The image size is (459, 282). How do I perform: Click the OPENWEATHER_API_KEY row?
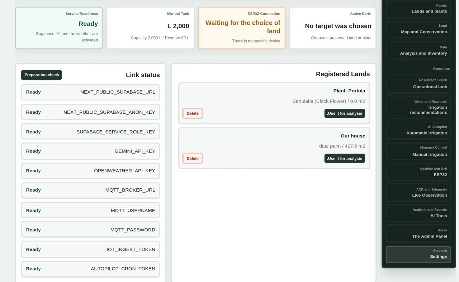(90, 171)
